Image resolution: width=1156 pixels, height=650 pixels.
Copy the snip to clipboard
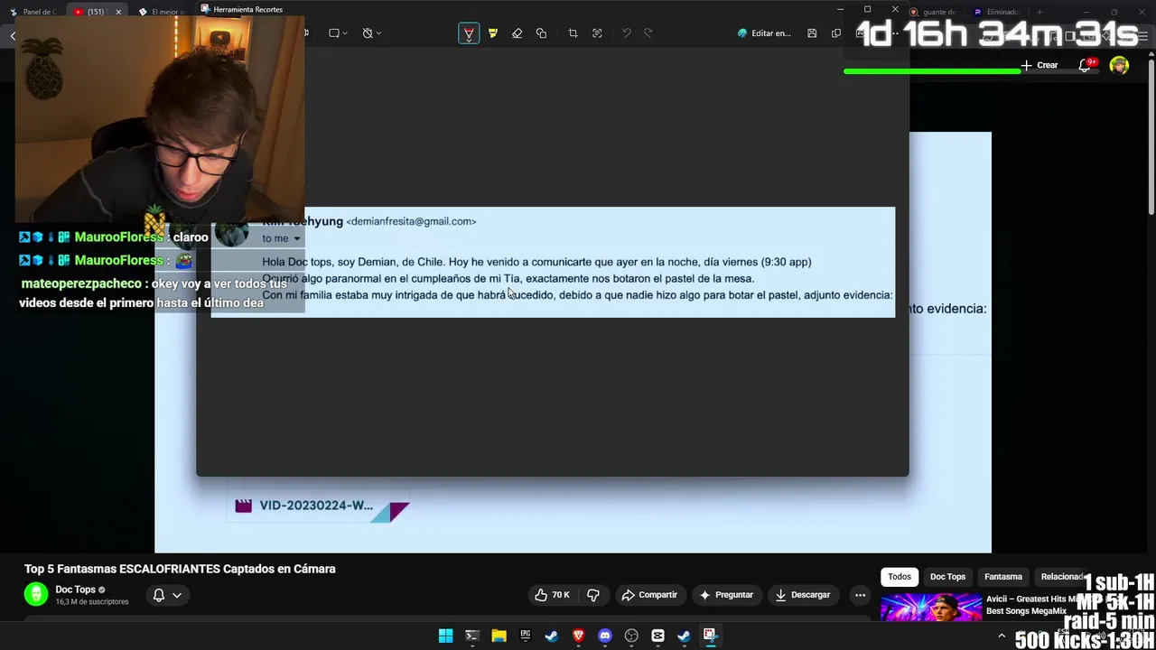pos(836,33)
